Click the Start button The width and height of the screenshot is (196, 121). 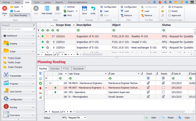152,118
